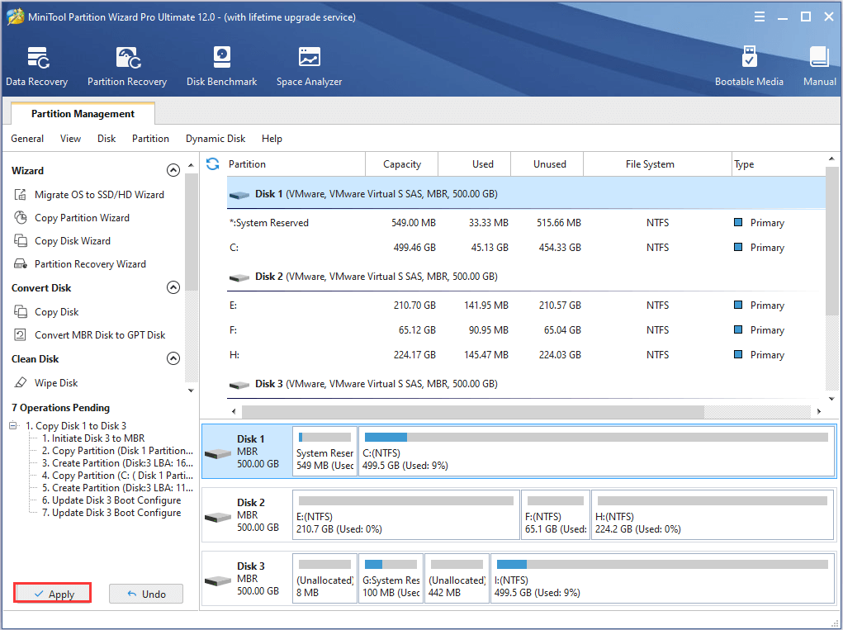This screenshot has height=630, width=843.
Task: Select Disk 1 header row in partition list
Action: pos(526,193)
